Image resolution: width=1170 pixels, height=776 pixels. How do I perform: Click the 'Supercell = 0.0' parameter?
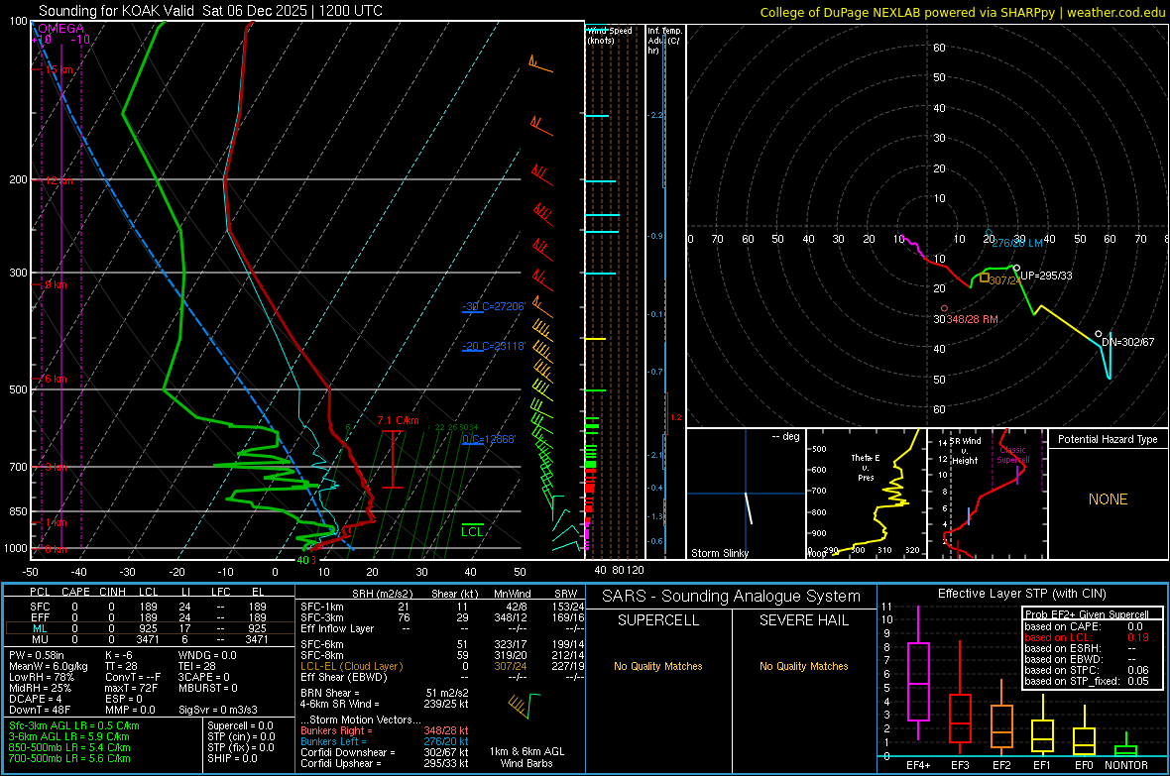(x=240, y=725)
